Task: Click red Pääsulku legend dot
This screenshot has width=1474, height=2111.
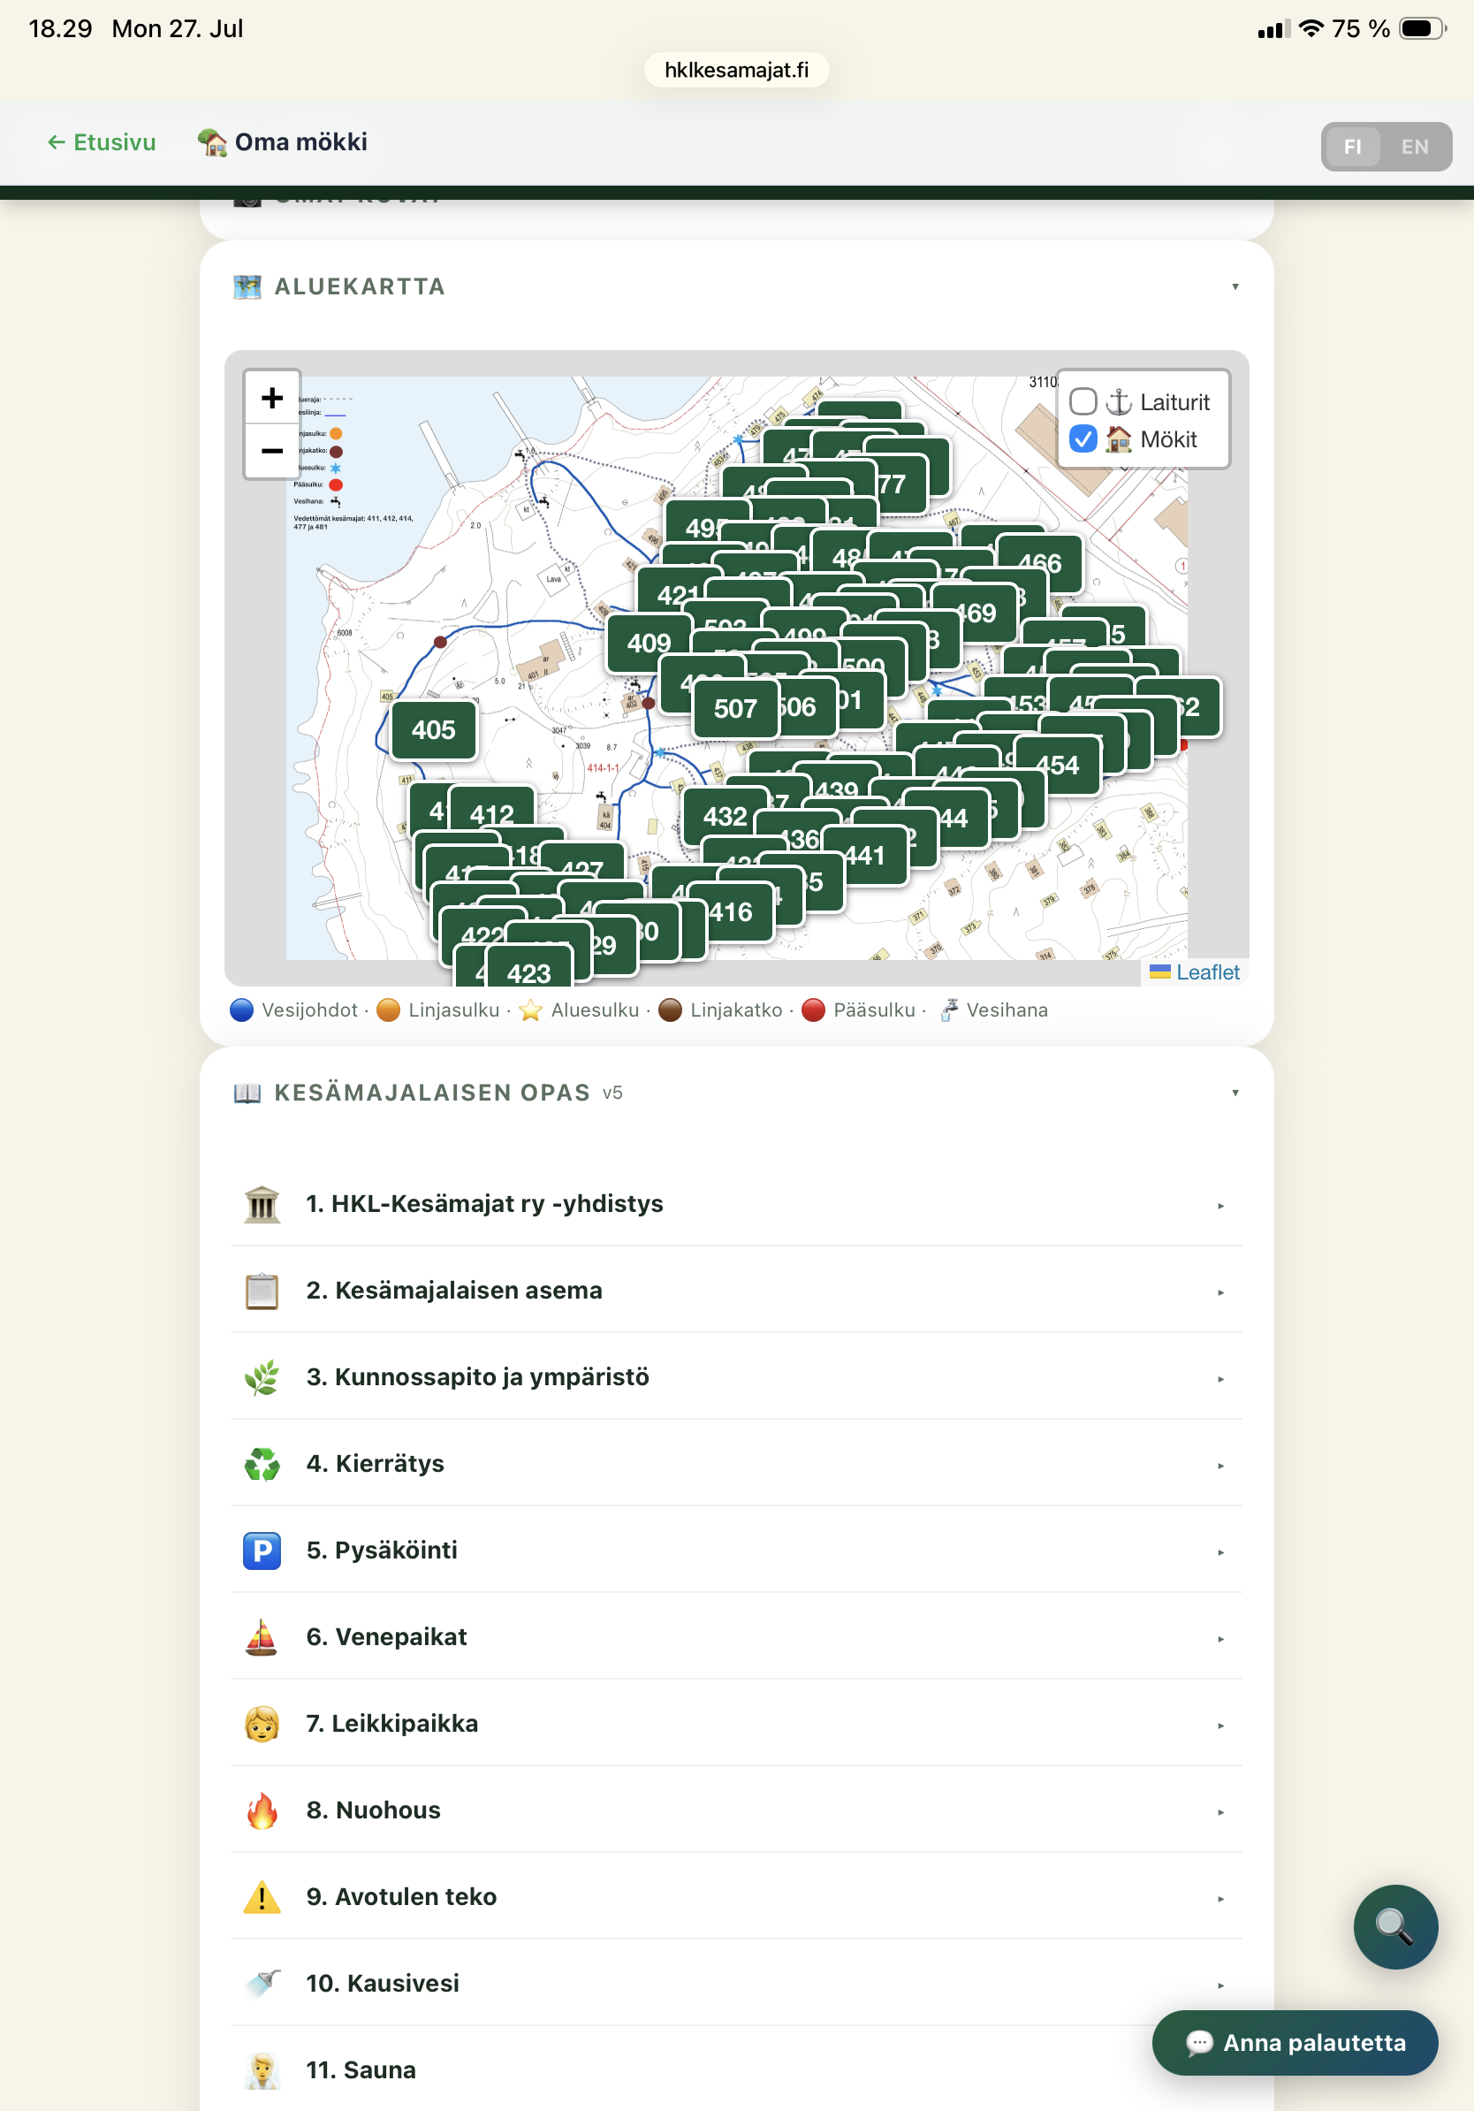Action: point(813,1010)
